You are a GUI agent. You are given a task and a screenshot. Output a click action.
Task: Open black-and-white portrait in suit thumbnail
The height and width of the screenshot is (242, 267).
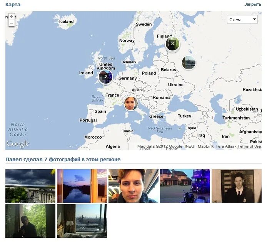point(237,186)
